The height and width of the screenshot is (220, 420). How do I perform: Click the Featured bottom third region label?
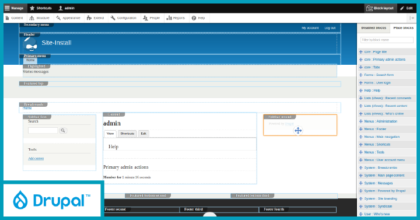[x=253, y=195]
